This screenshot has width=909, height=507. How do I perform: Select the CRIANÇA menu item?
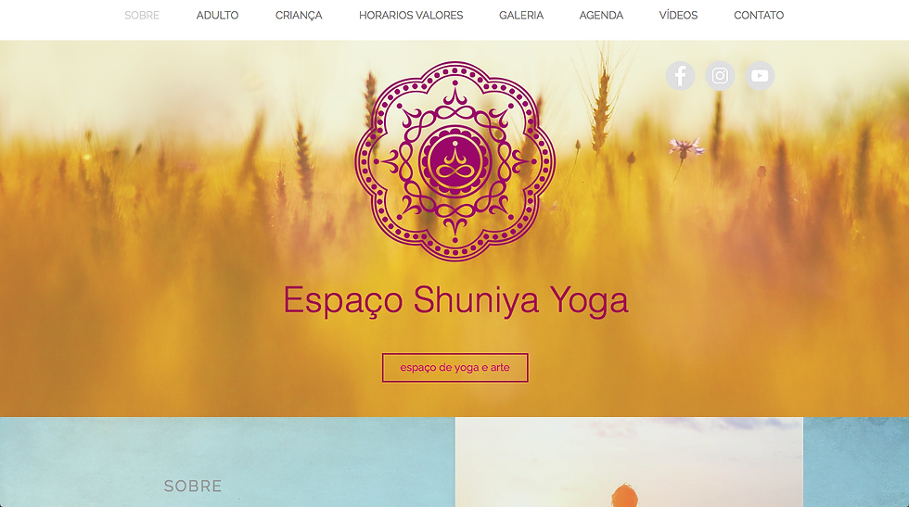tap(299, 16)
